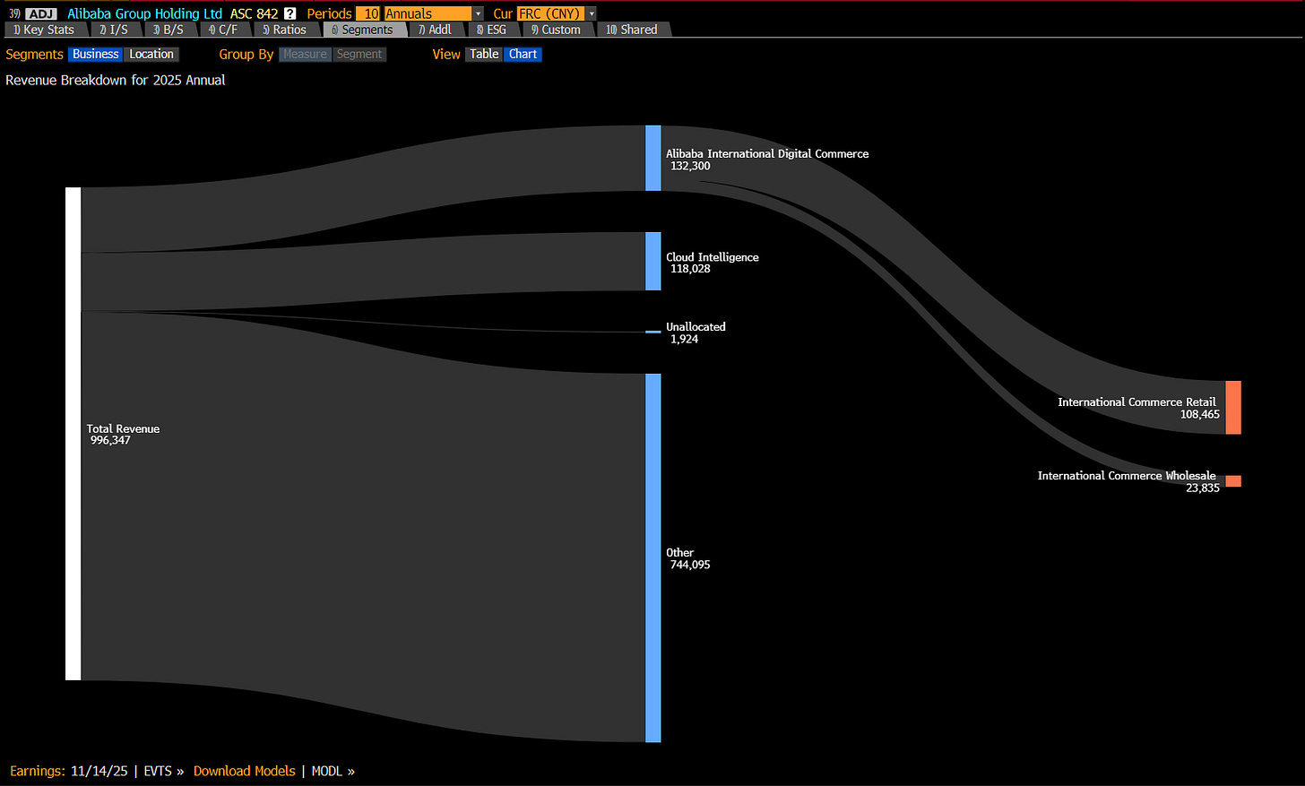
Task: Switch to the ESG tab
Action: (x=492, y=30)
